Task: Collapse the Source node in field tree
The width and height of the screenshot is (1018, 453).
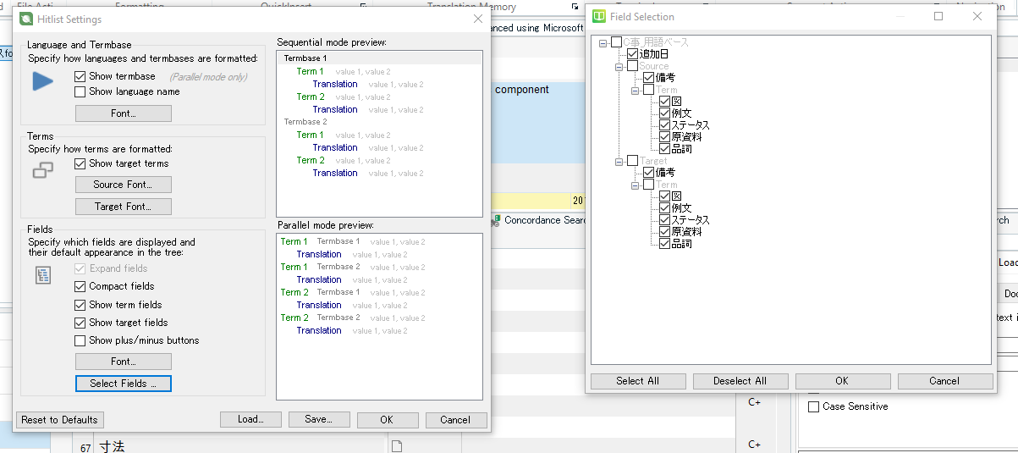Action: click(x=619, y=66)
